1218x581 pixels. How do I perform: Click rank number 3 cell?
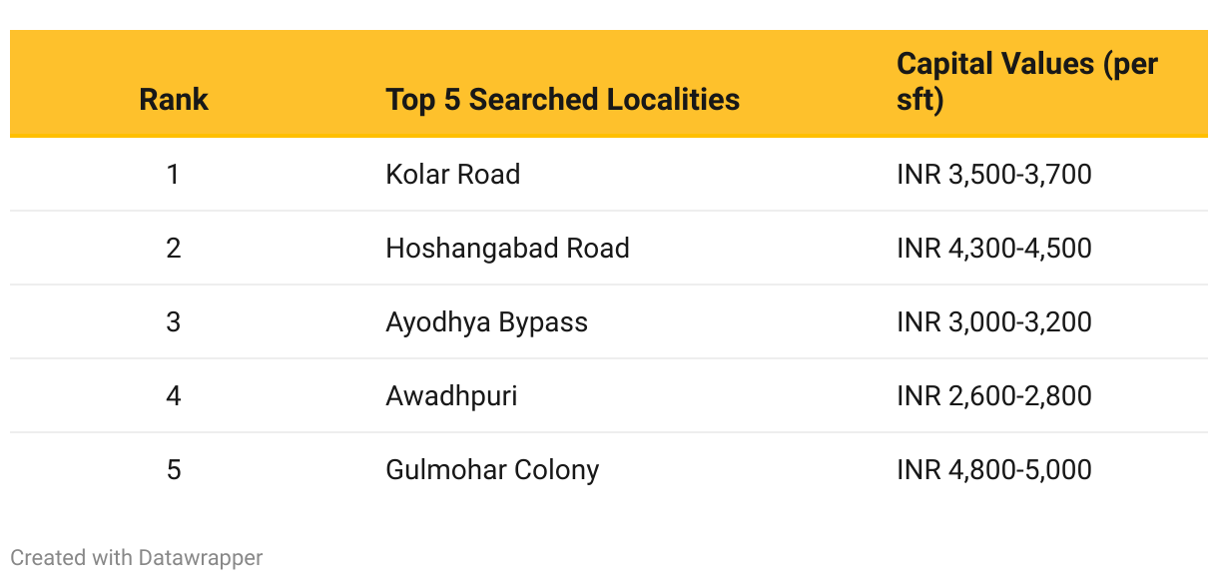pyautogui.click(x=174, y=321)
